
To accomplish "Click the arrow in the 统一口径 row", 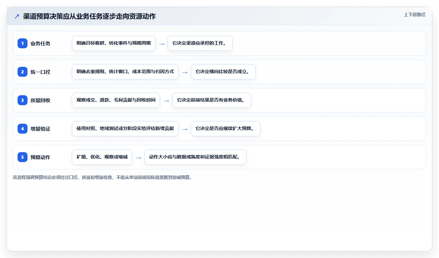I will (x=185, y=72).
